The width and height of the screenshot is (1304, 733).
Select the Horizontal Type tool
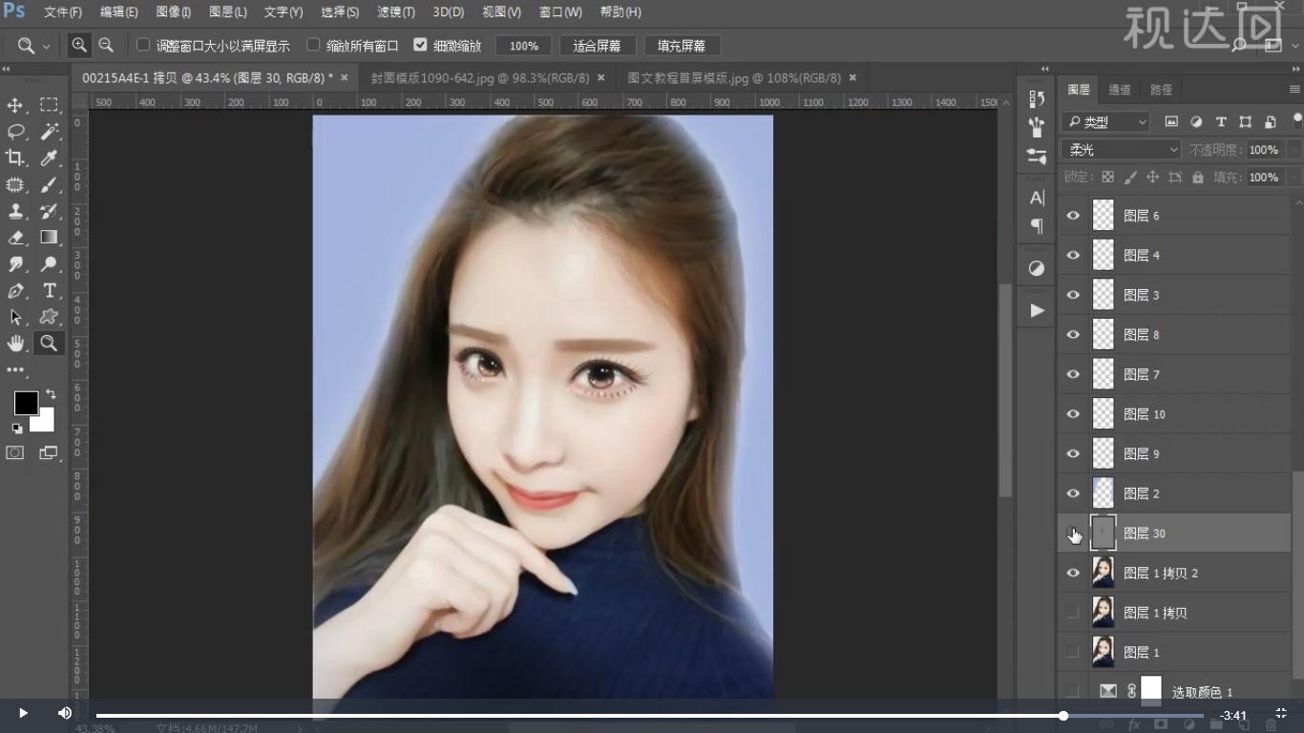49,291
